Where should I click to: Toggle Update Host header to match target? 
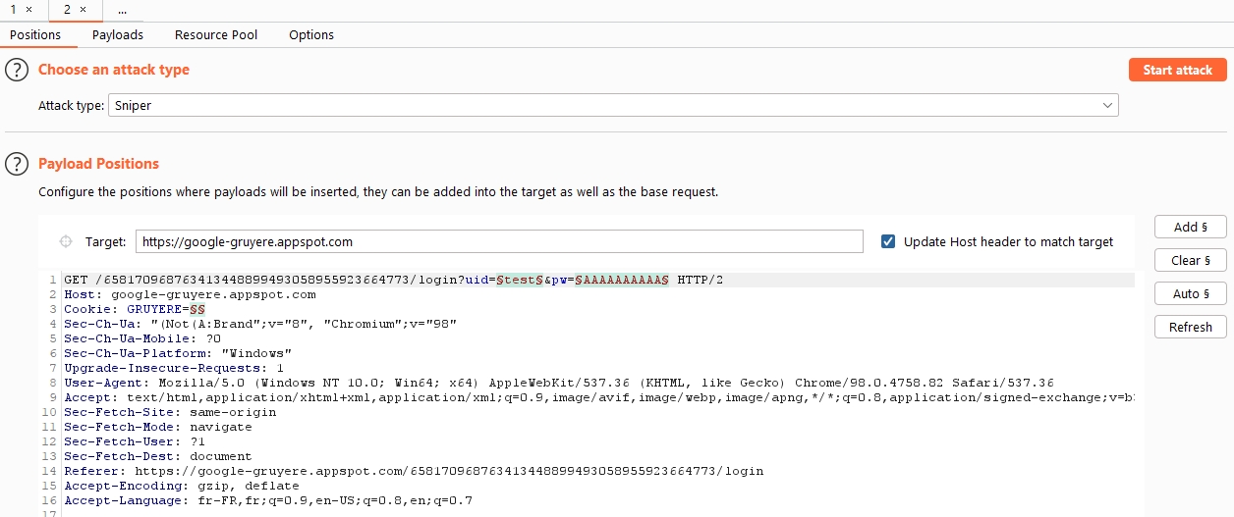pos(888,241)
